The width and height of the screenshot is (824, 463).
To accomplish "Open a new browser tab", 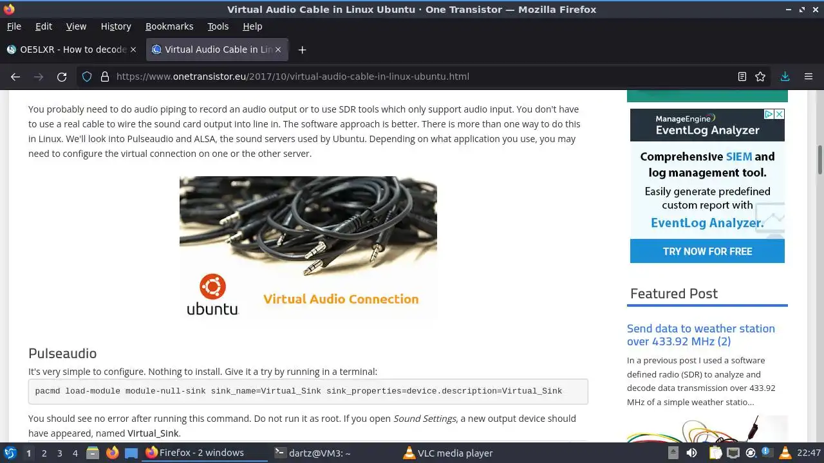I will coord(302,50).
